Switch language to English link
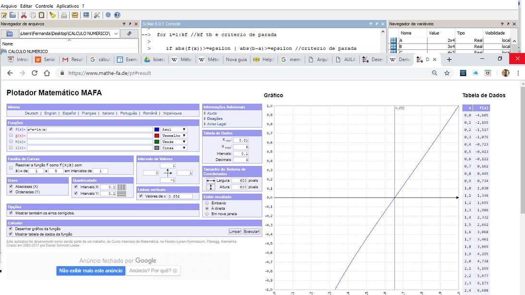The height and width of the screenshot is (295, 525). coord(50,113)
